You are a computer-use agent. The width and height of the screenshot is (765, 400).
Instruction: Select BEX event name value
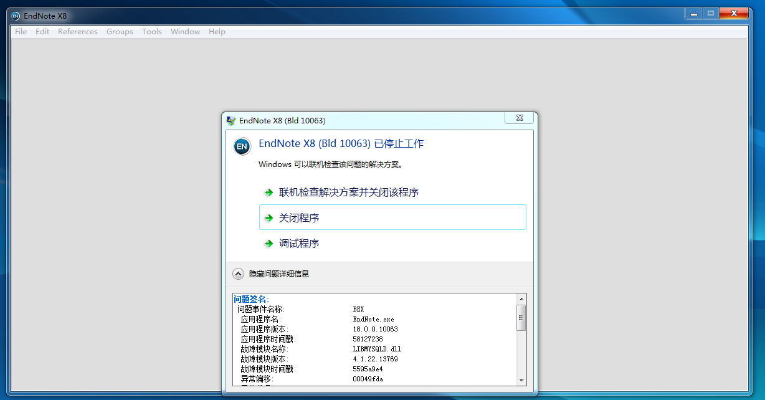(x=358, y=309)
